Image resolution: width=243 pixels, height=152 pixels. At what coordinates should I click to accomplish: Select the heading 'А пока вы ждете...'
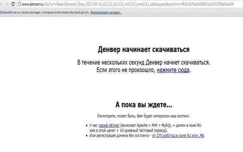point(144,105)
